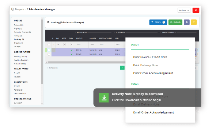Click the document icon beside Despatch title
Image resolution: width=212 pixels, height=131 pixels.
tap(12, 9)
